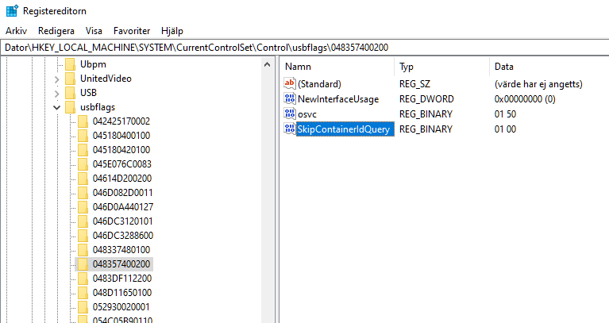Click the SkipContainerIdQuery binary value icon
This screenshot has width=609, height=323.
click(290, 129)
